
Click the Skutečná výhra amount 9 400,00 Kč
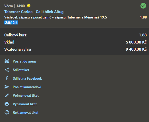point(136,49)
